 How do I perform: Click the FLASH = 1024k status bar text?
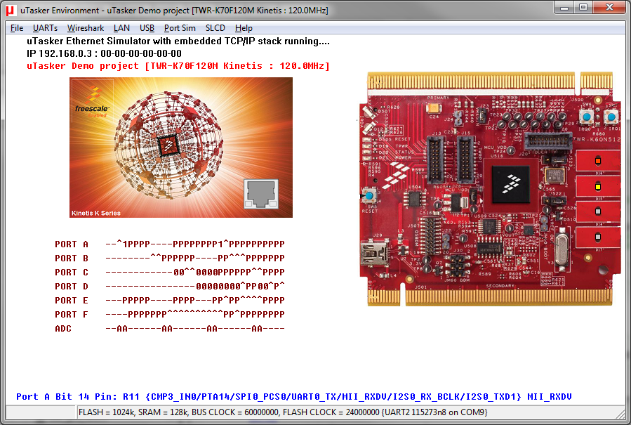coord(283,412)
